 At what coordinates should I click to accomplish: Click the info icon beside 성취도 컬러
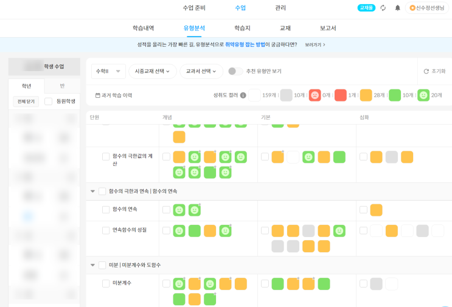pos(243,95)
